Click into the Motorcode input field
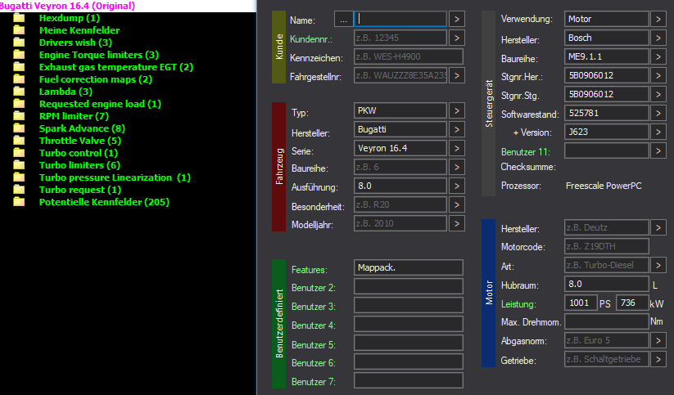Viewport: 674px width, 395px height. [607, 246]
